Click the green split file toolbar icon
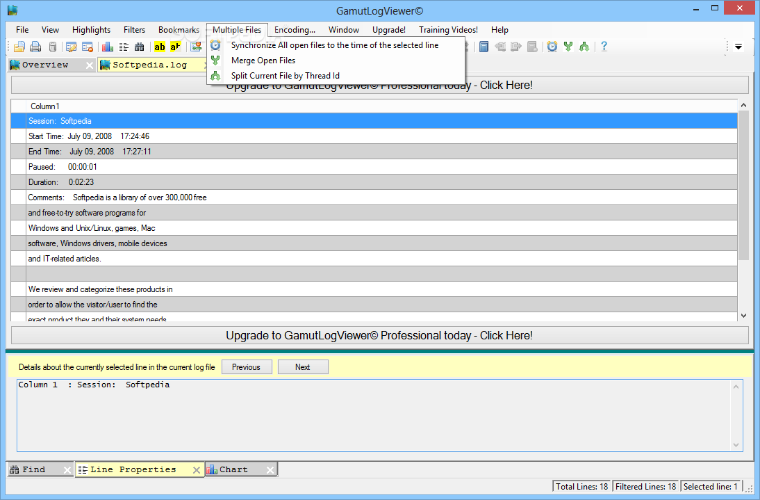 (x=584, y=47)
